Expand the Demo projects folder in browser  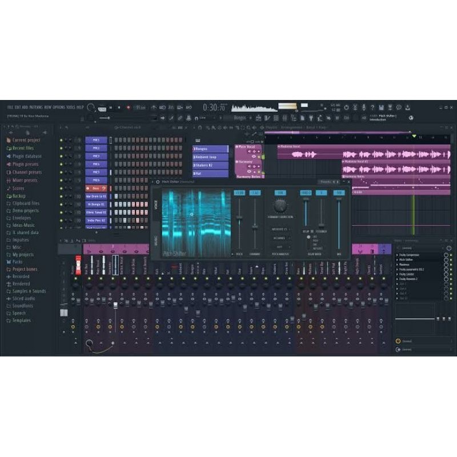(22, 210)
